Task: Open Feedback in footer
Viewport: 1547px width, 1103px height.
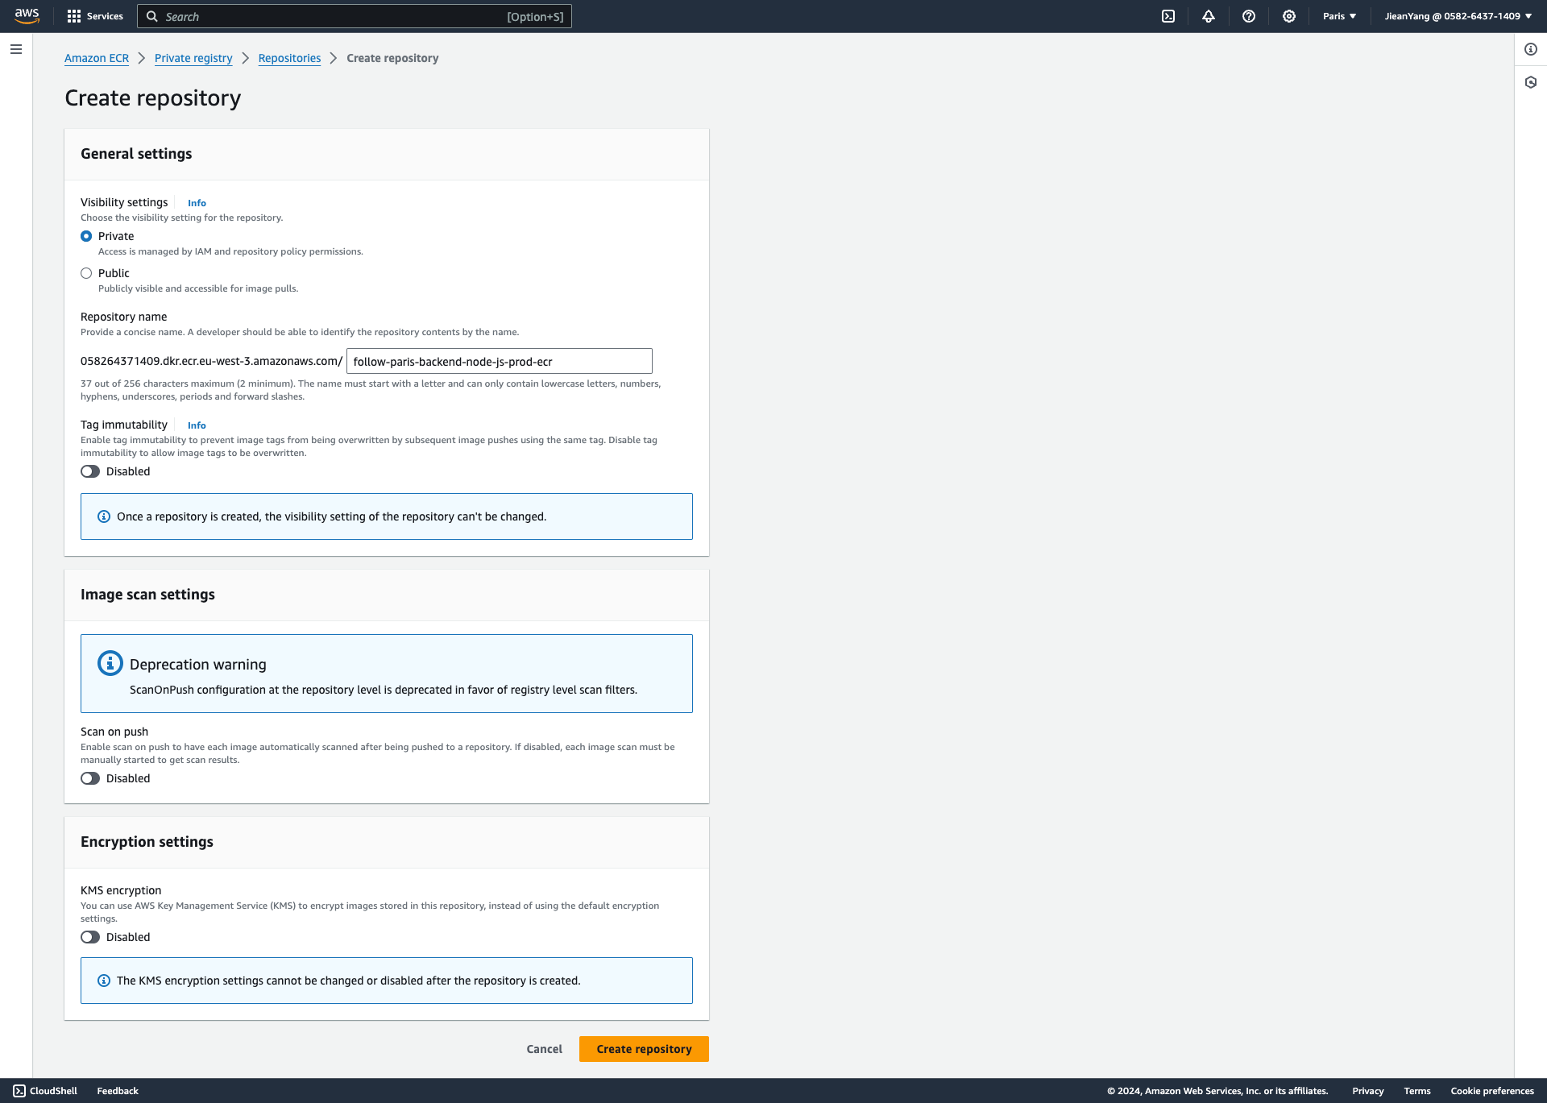Action: [118, 1091]
